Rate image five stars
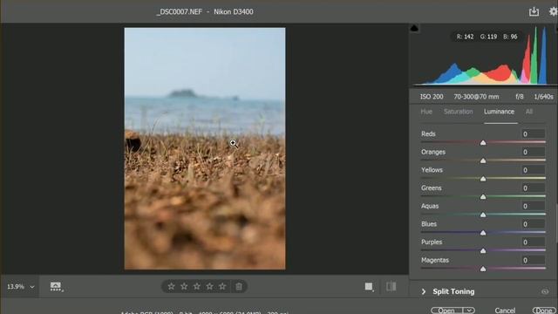This screenshot has width=558, height=314. (x=222, y=286)
